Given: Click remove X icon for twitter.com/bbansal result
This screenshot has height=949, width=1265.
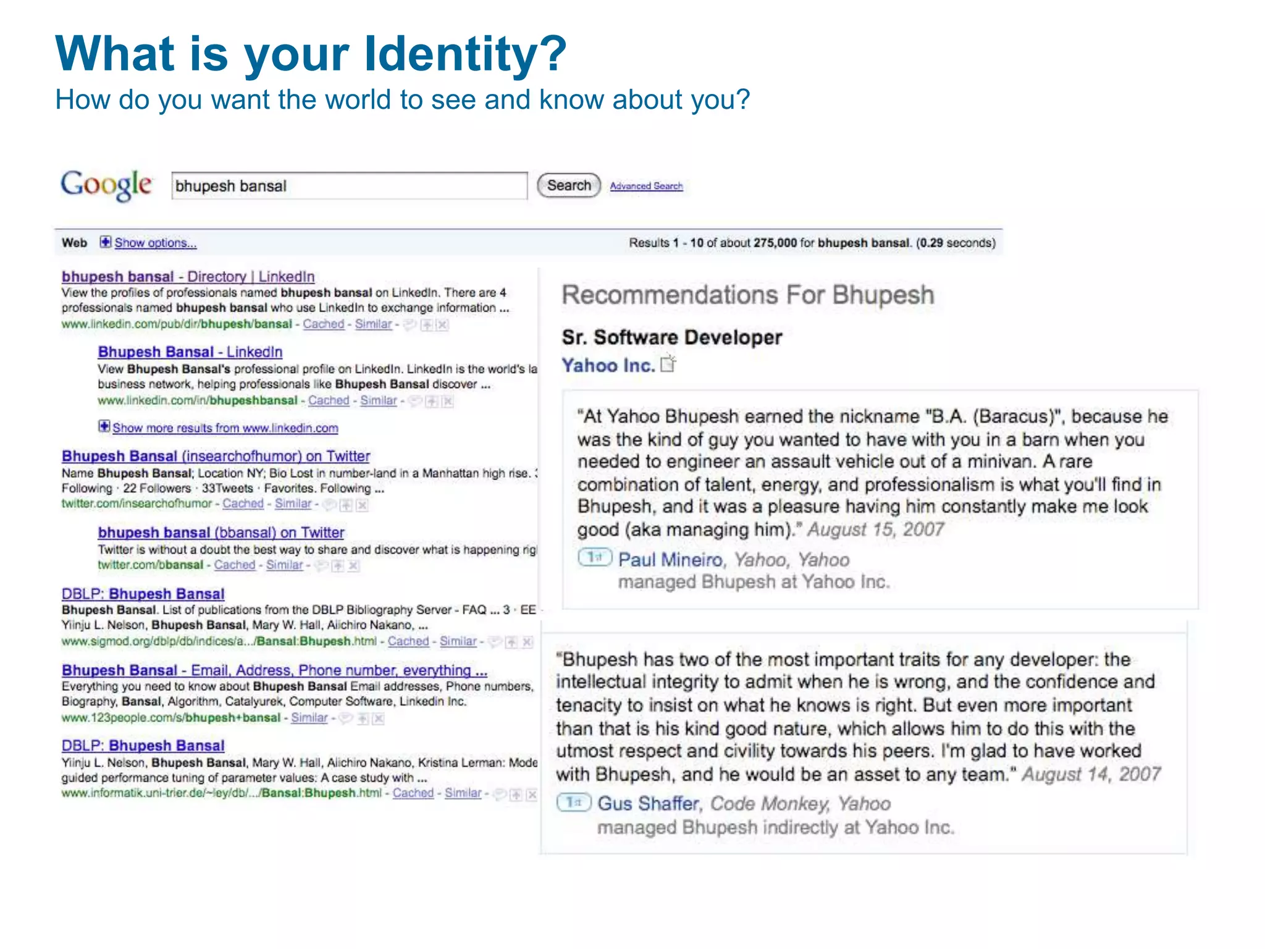Looking at the screenshot, I should [353, 566].
